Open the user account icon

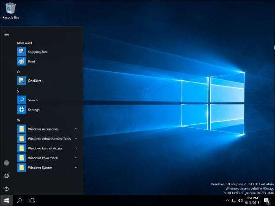click(x=6, y=163)
